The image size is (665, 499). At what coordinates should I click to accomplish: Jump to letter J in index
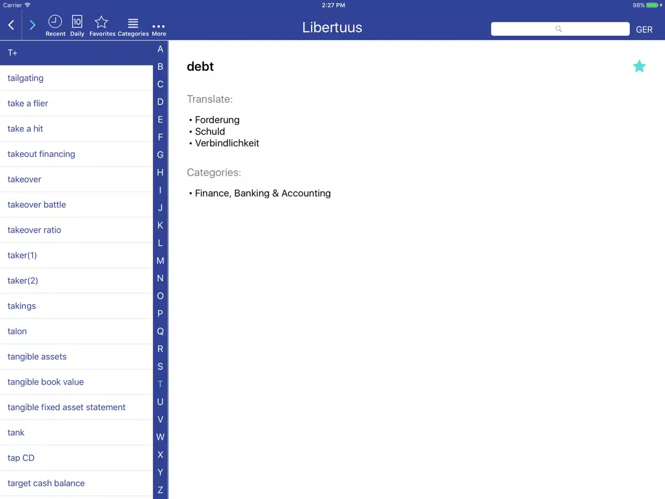[160, 208]
